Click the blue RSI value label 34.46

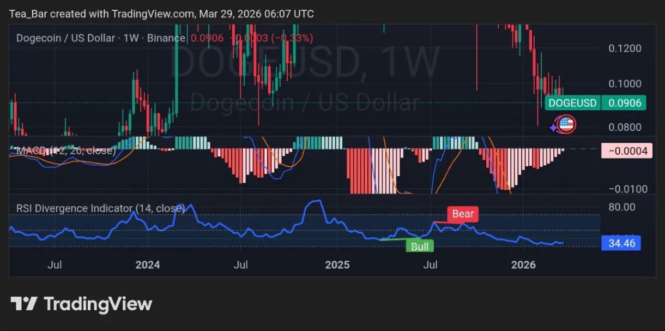click(621, 243)
